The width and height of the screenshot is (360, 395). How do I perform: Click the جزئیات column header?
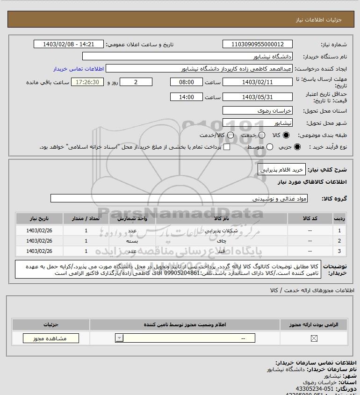[x=51, y=324]
